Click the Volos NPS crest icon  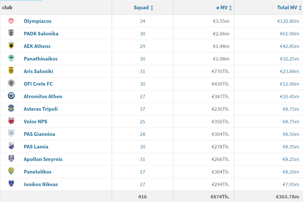[x=11, y=120]
